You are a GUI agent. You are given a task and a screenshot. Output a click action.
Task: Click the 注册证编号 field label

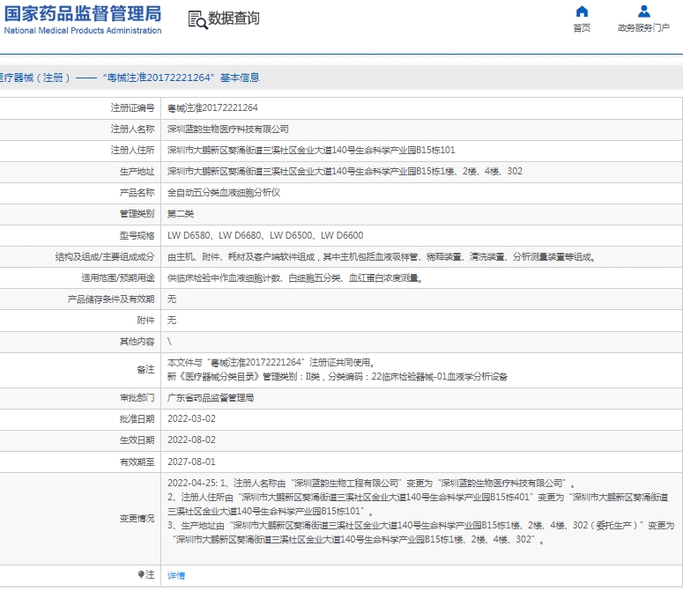point(132,107)
